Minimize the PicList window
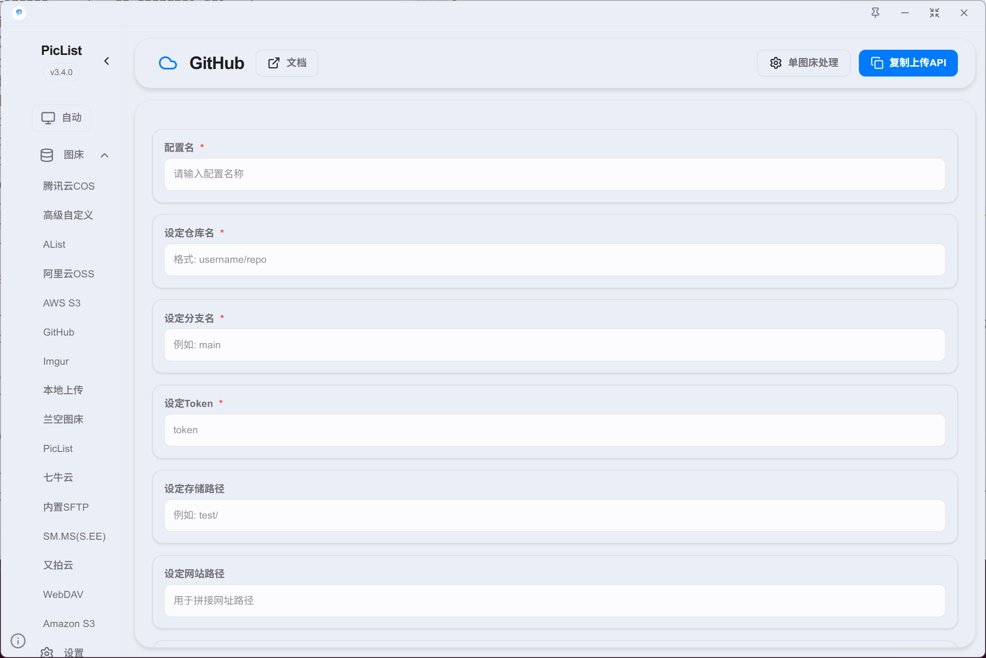The image size is (986, 658). coord(905,13)
